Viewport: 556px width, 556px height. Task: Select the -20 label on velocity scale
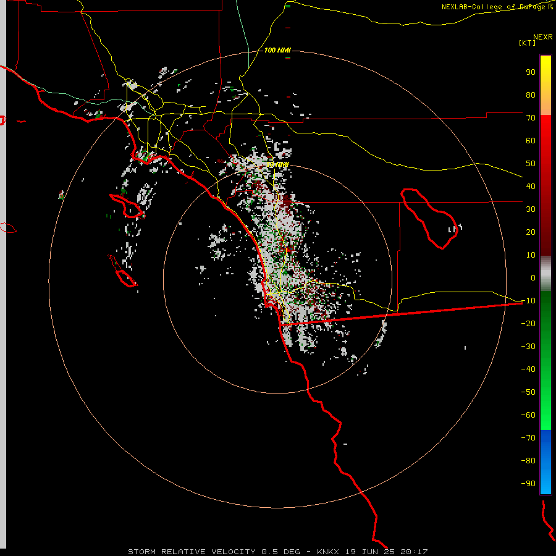pos(528,323)
